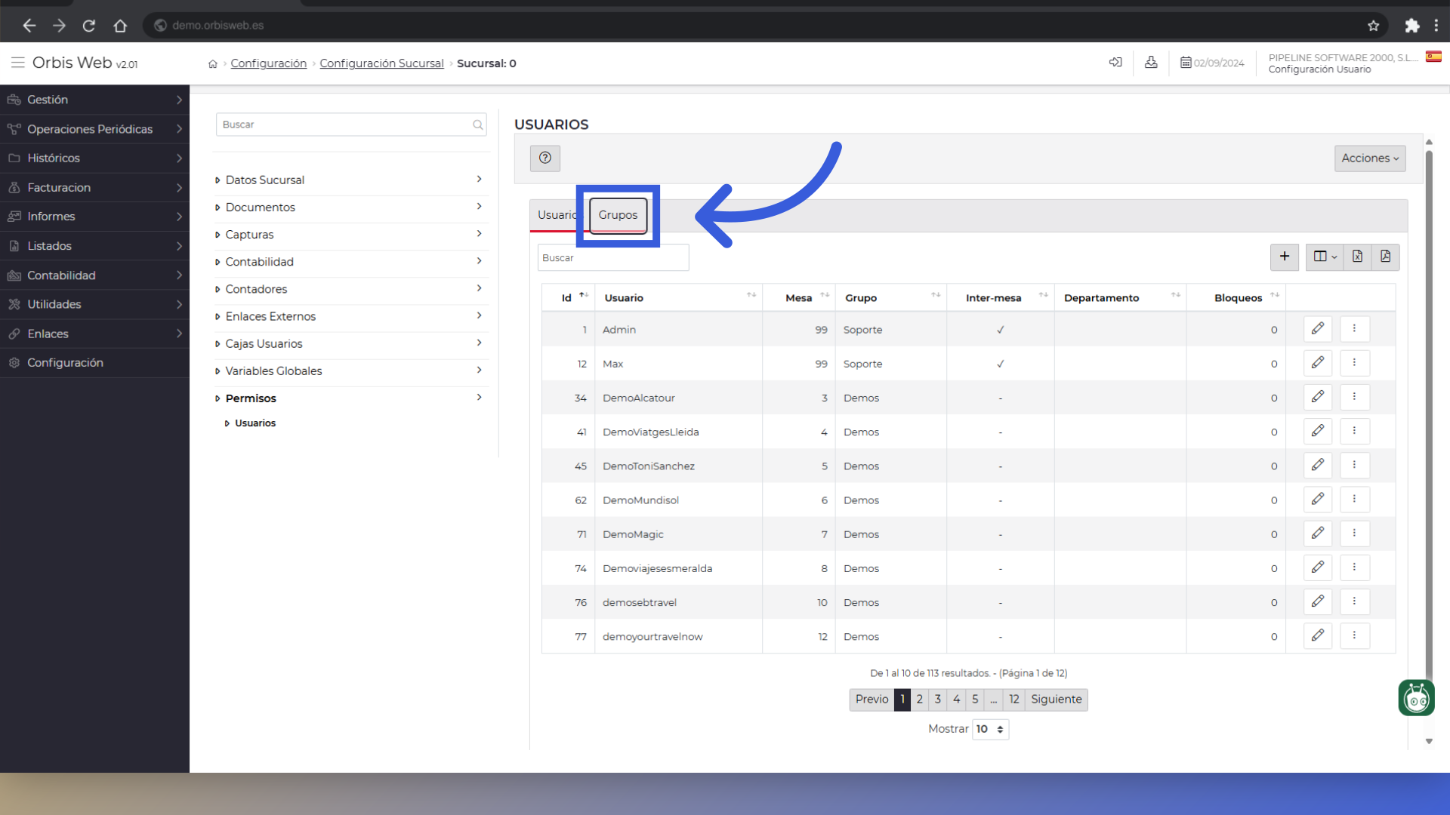Image resolution: width=1450 pixels, height=815 pixels.
Task: Sort table by Grupo column
Action: click(x=892, y=297)
